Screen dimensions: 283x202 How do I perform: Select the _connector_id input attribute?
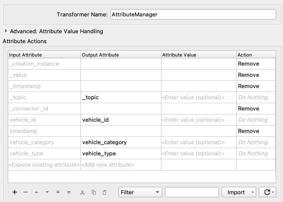coord(44,109)
